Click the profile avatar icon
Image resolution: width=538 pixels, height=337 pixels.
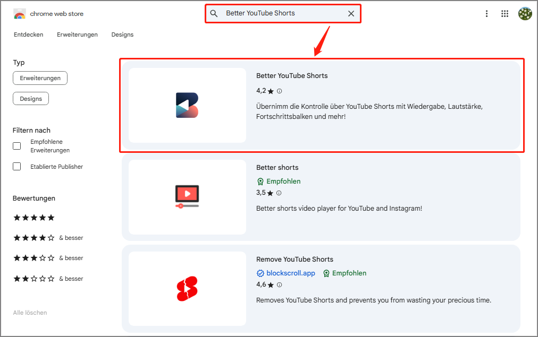(x=525, y=13)
